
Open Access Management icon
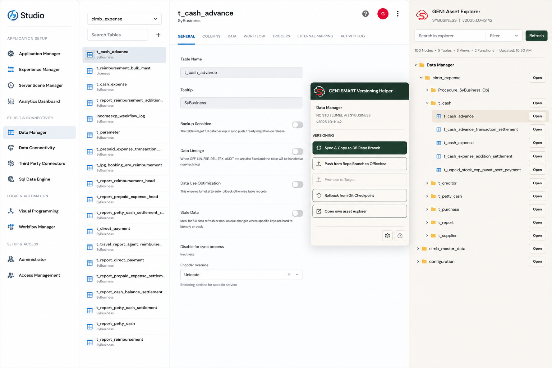tap(11, 275)
